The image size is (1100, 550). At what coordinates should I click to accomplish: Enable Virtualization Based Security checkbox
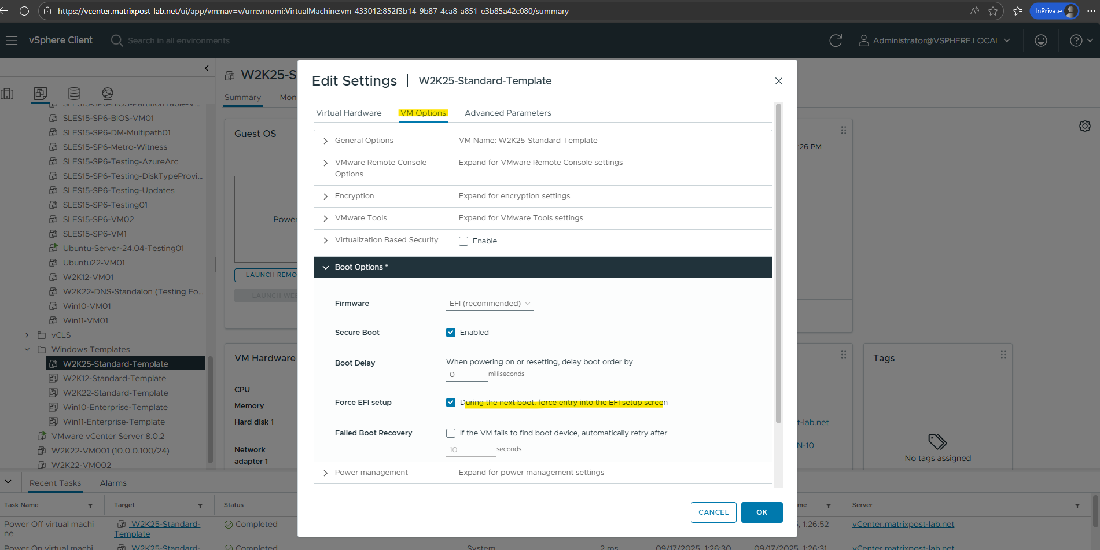click(x=463, y=241)
